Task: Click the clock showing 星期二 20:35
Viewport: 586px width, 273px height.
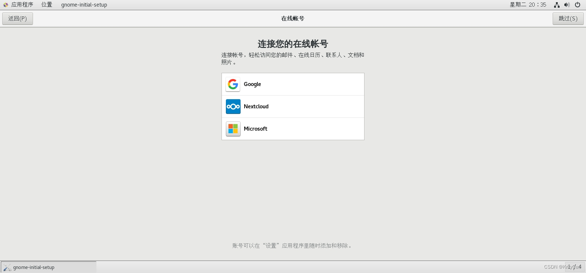Action: tap(528, 5)
